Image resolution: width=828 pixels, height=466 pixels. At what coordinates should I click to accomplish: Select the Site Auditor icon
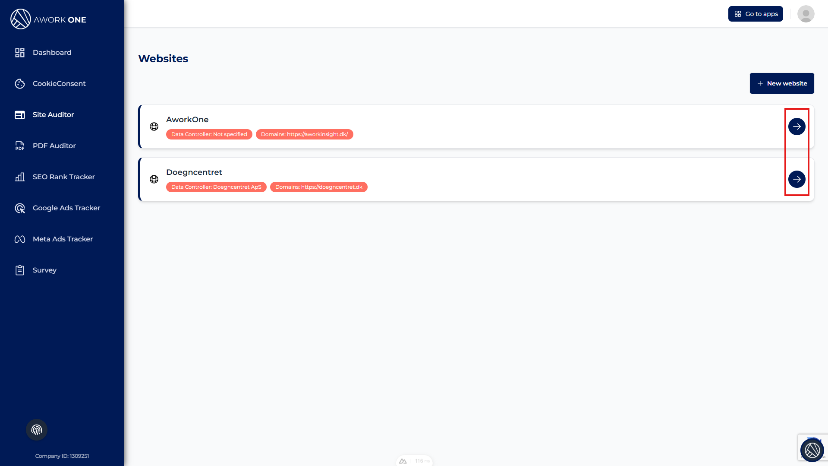(x=20, y=114)
